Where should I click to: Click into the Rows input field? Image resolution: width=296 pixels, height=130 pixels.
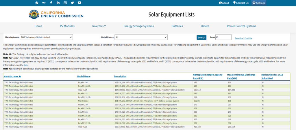tap(223, 37)
